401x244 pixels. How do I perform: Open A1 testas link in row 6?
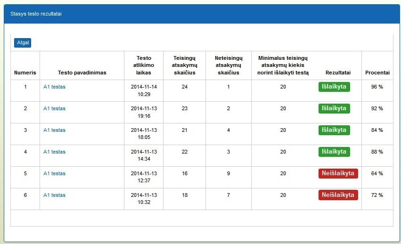pos(54,195)
